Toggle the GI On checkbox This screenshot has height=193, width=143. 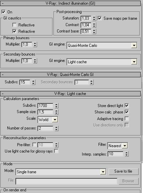click(x=3, y=12)
